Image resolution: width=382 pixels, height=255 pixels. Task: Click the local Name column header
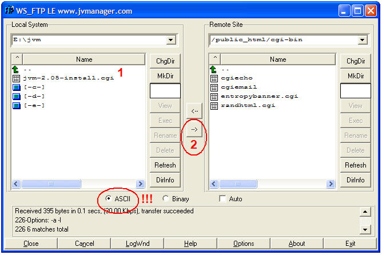(x=84, y=59)
